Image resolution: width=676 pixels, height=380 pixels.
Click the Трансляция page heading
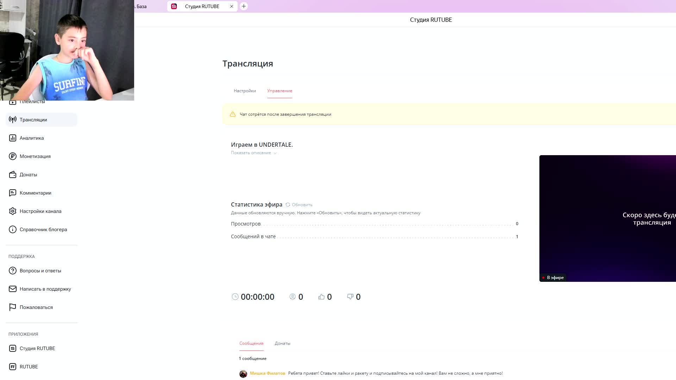tap(248, 64)
